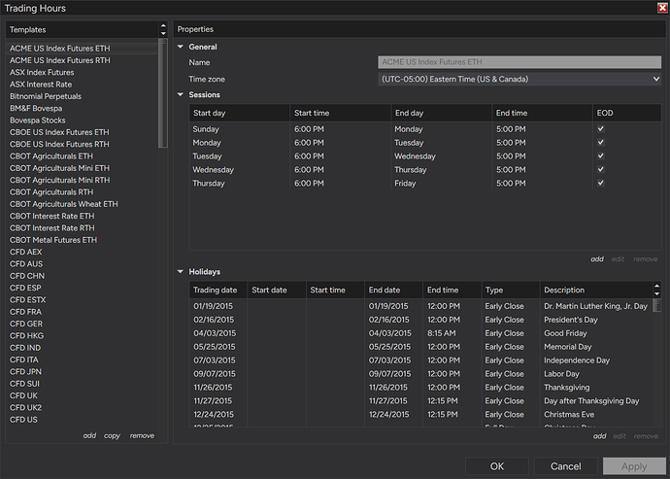Click the Type column header in Holidays

(511, 290)
